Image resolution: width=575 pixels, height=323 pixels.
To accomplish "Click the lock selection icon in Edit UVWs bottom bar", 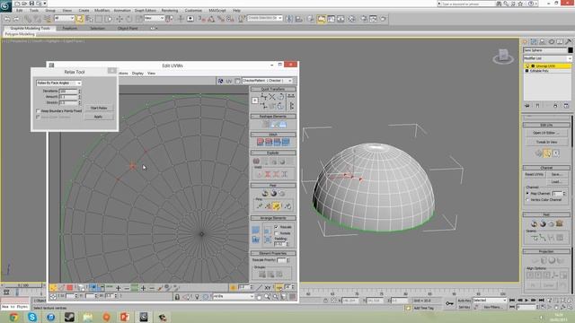I will click(177, 297).
